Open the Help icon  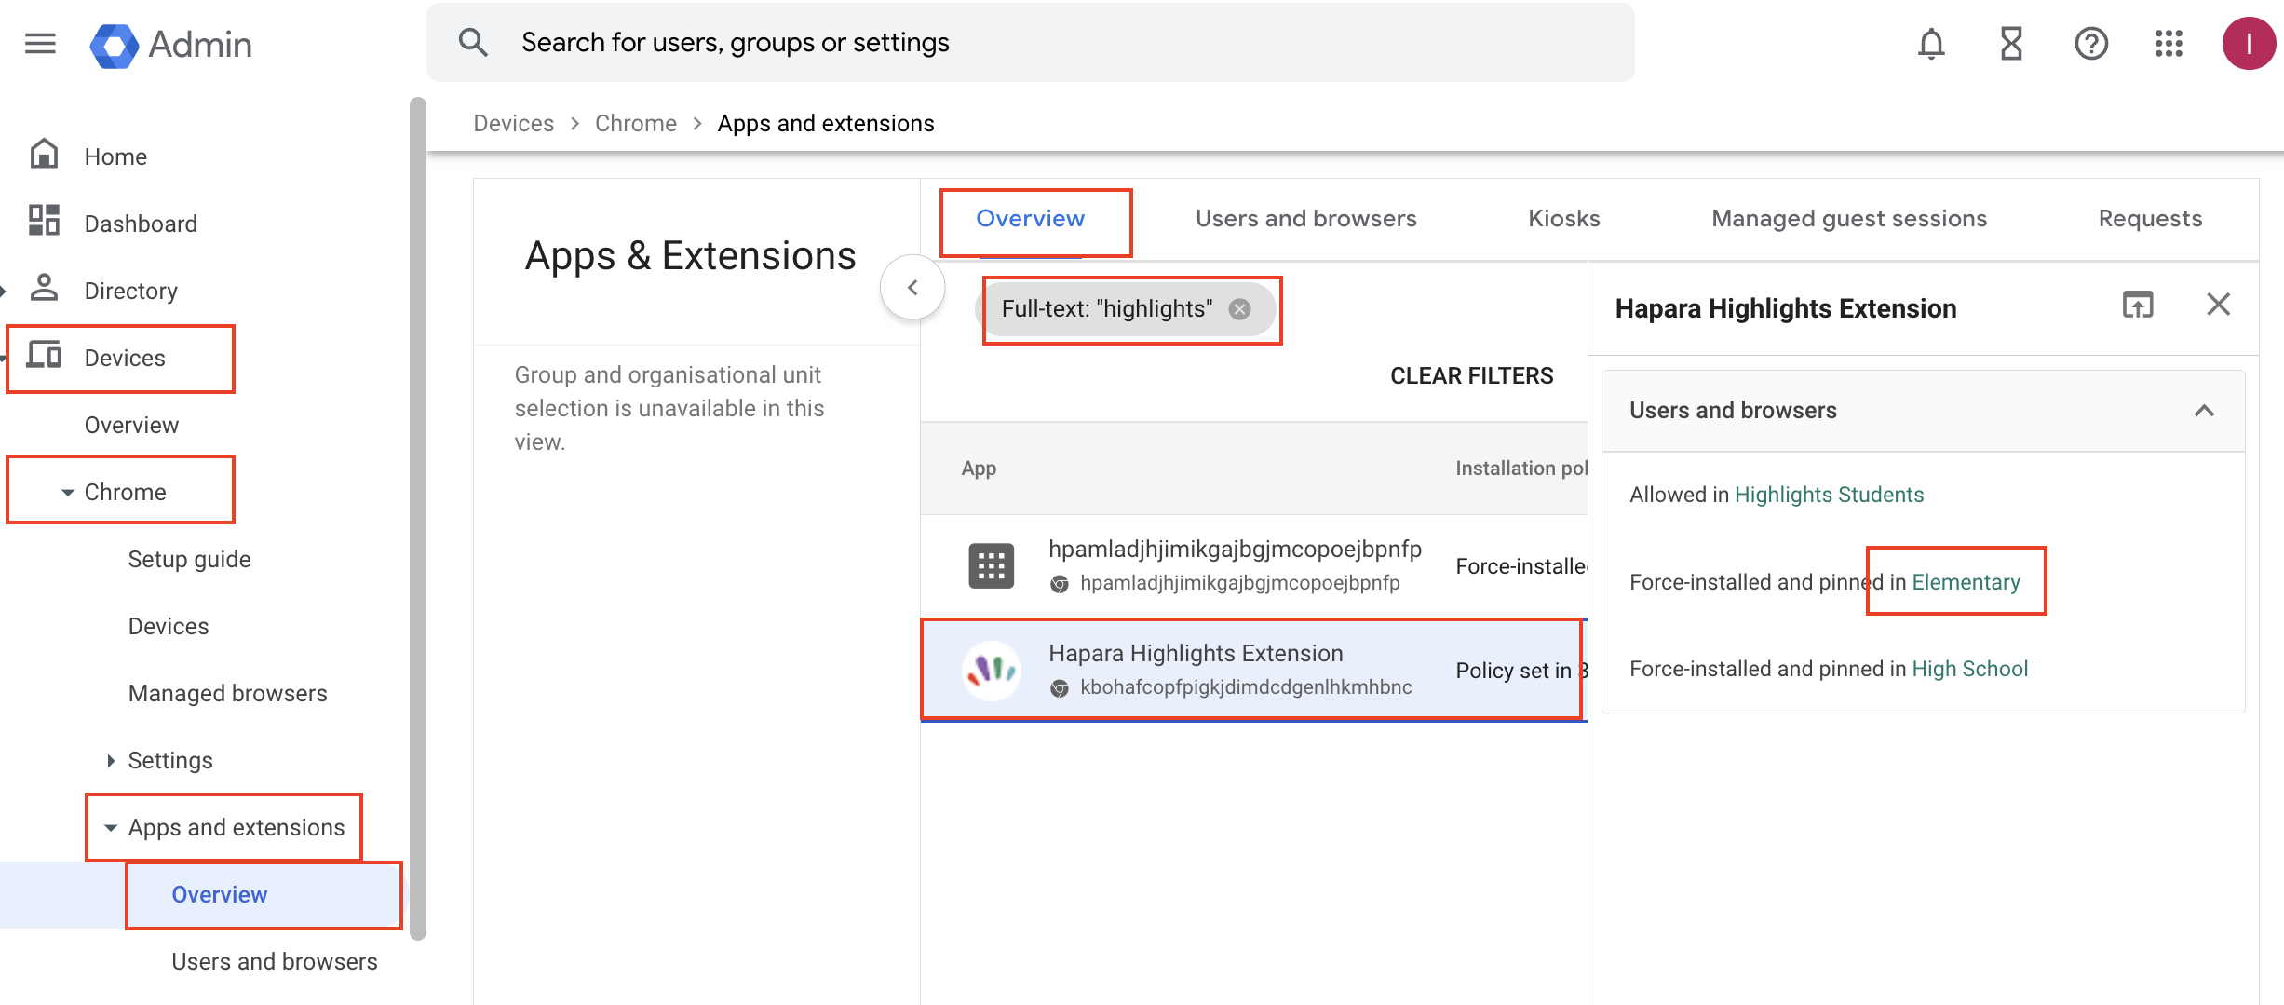(2090, 43)
